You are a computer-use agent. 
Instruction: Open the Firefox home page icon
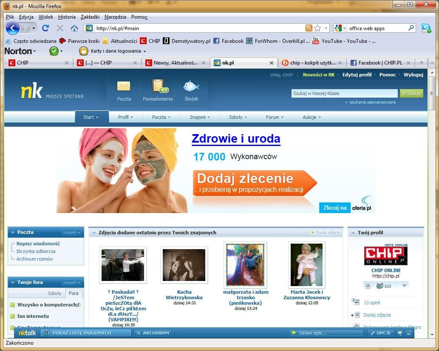(x=74, y=28)
